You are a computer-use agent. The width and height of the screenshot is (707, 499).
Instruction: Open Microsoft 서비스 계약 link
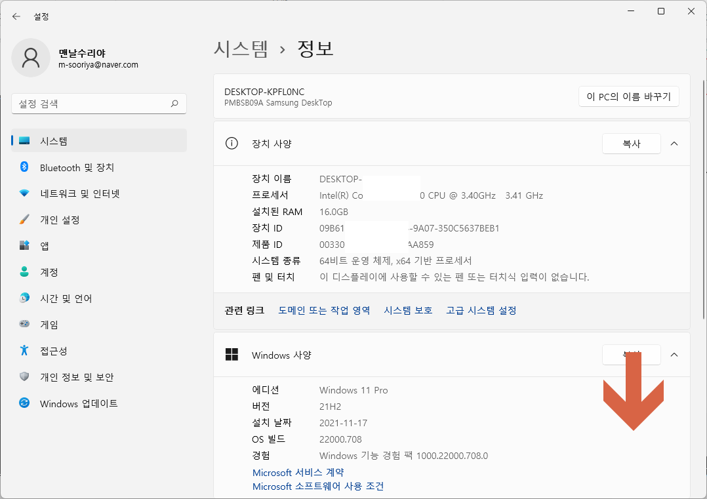pos(298,472)
